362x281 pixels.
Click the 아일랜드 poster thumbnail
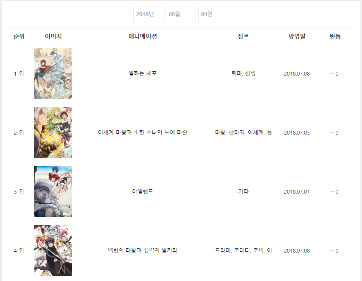click(x=53, y=191)
